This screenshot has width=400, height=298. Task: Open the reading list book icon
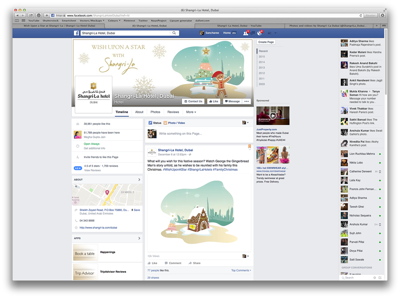[x=17, y=21]
